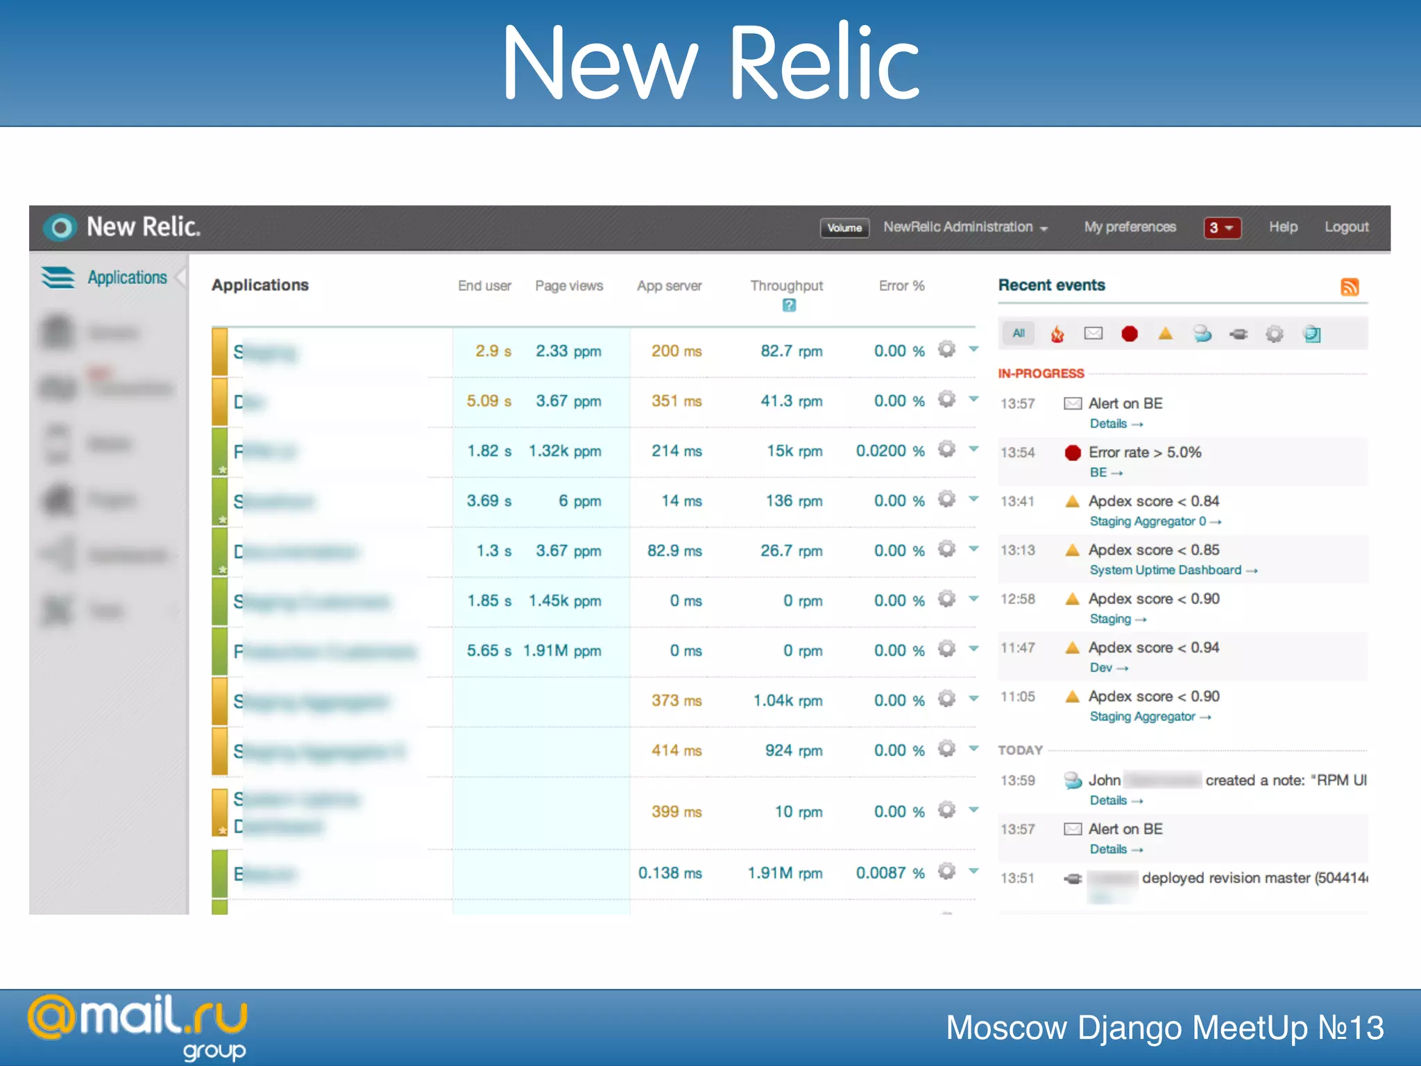
Task: Open Details link under 13:57 in-progress alert
Action: coord(1116,424)
